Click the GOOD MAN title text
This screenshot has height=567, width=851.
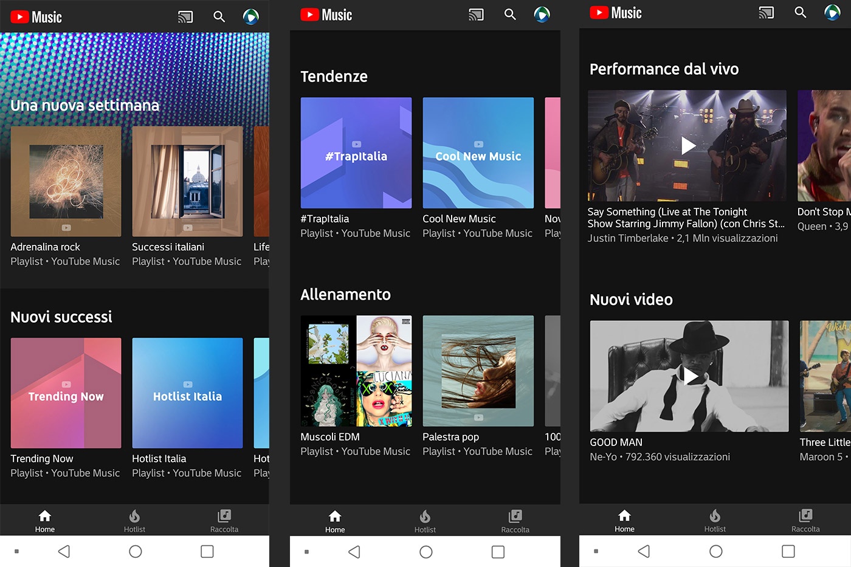point(616,442)
